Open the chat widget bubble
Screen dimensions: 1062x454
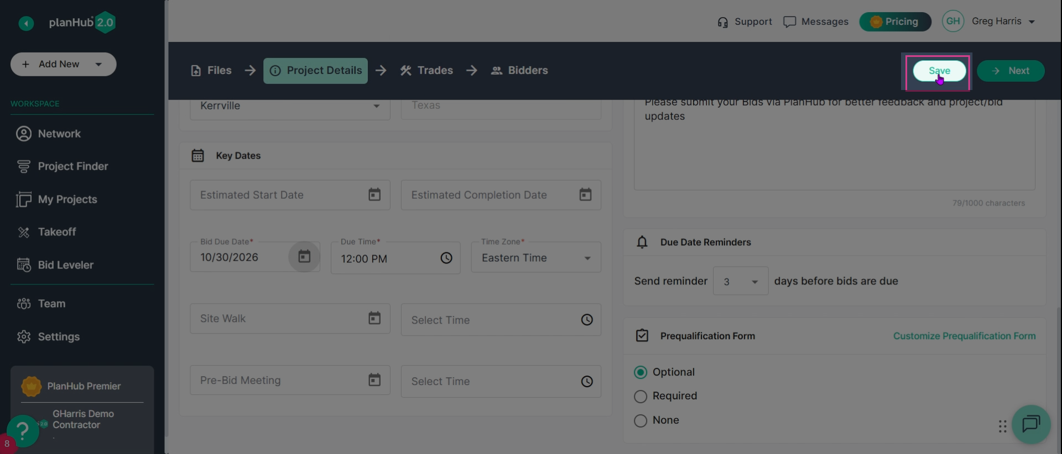point(1031,424)
